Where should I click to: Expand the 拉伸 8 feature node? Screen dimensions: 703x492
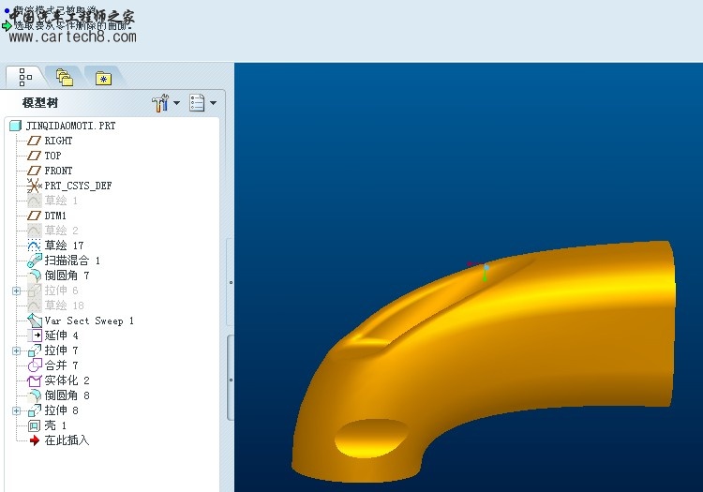16,410
